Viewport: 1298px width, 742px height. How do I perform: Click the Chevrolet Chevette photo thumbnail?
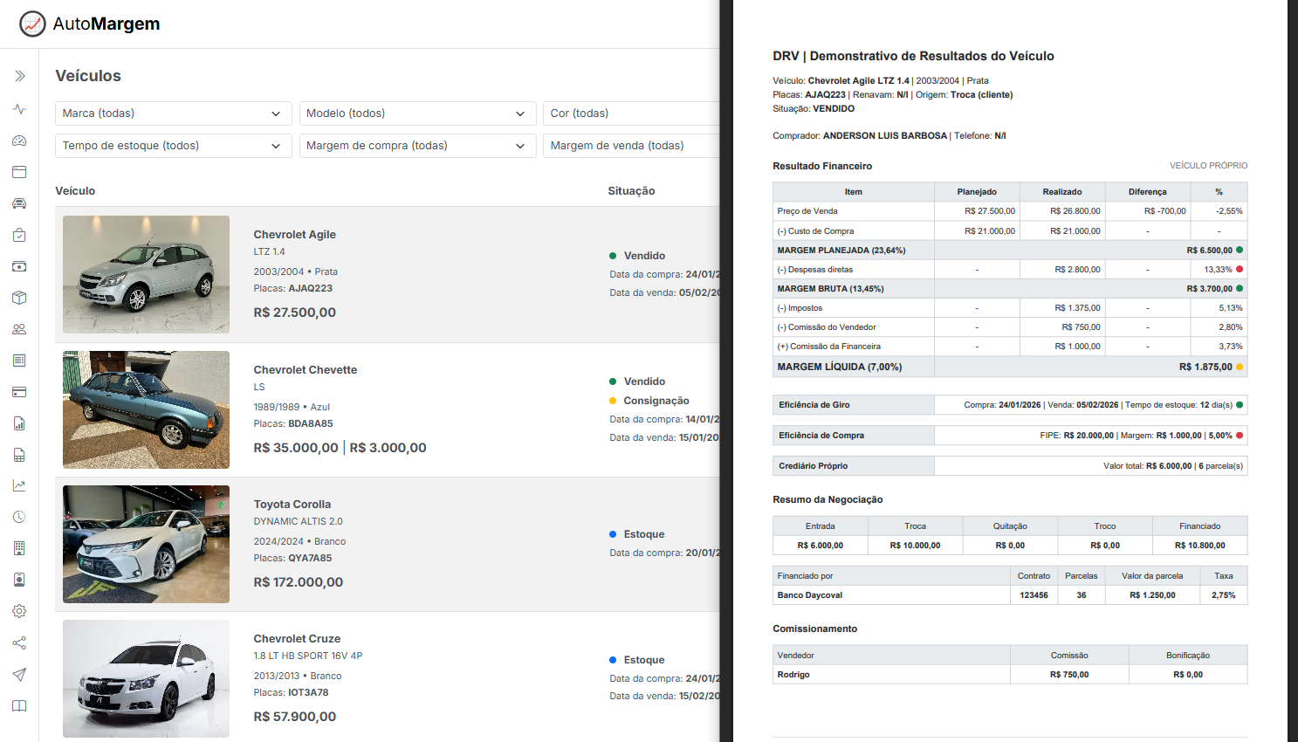tap(146, 409)
